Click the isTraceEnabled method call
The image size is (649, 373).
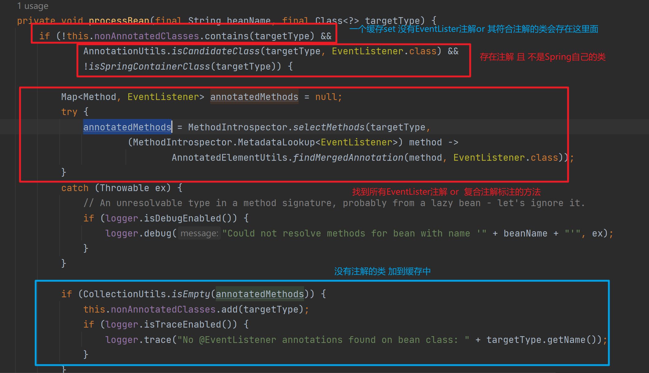point(182,325)
